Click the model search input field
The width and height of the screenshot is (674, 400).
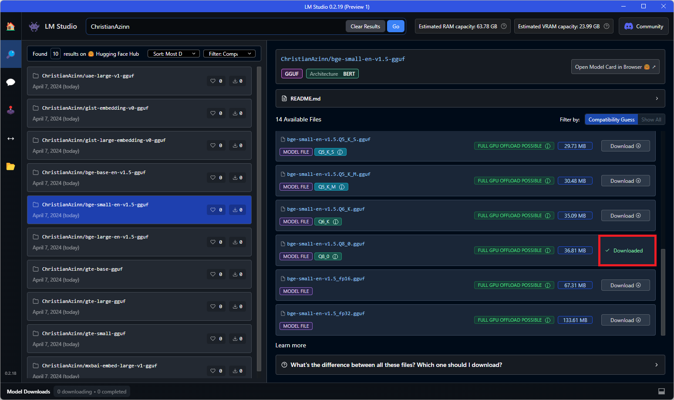216,27
